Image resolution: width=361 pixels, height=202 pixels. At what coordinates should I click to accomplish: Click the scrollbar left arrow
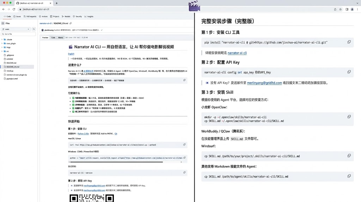(69, 162)
